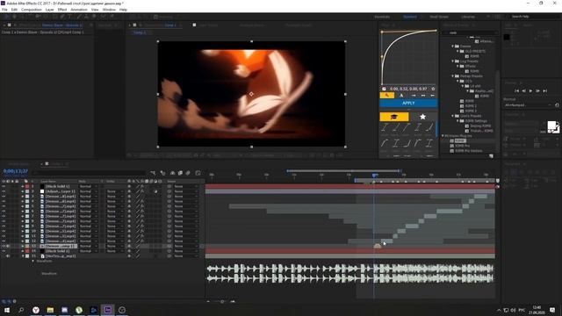562x316 pixels.
Task: Open track matte dropdown for layer 2
Action: click(115, 191)
